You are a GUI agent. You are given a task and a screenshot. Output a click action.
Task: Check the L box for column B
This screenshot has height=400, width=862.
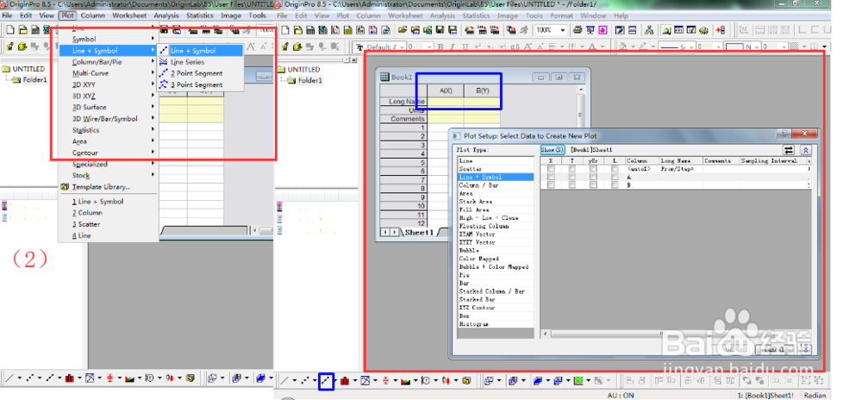coord(615,184)
